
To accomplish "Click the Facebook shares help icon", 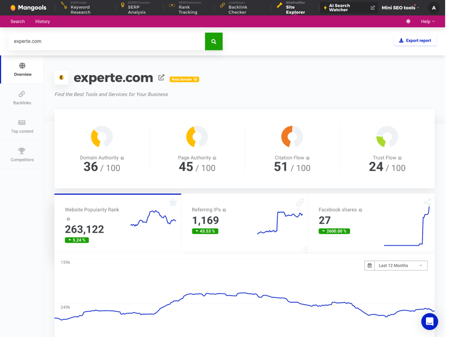I will (360, 210).
